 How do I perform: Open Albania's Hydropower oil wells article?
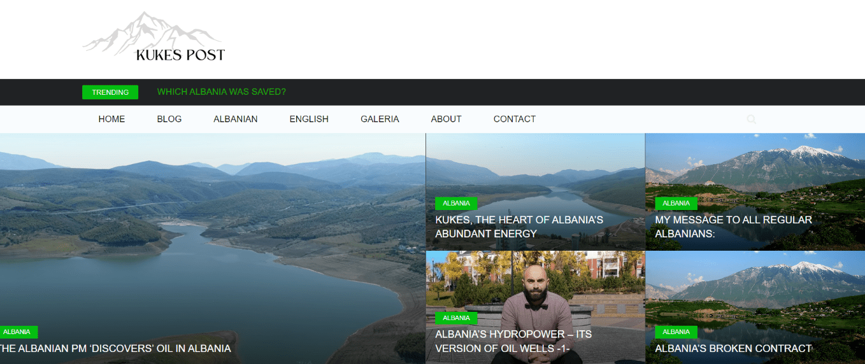tap(513, 342)
